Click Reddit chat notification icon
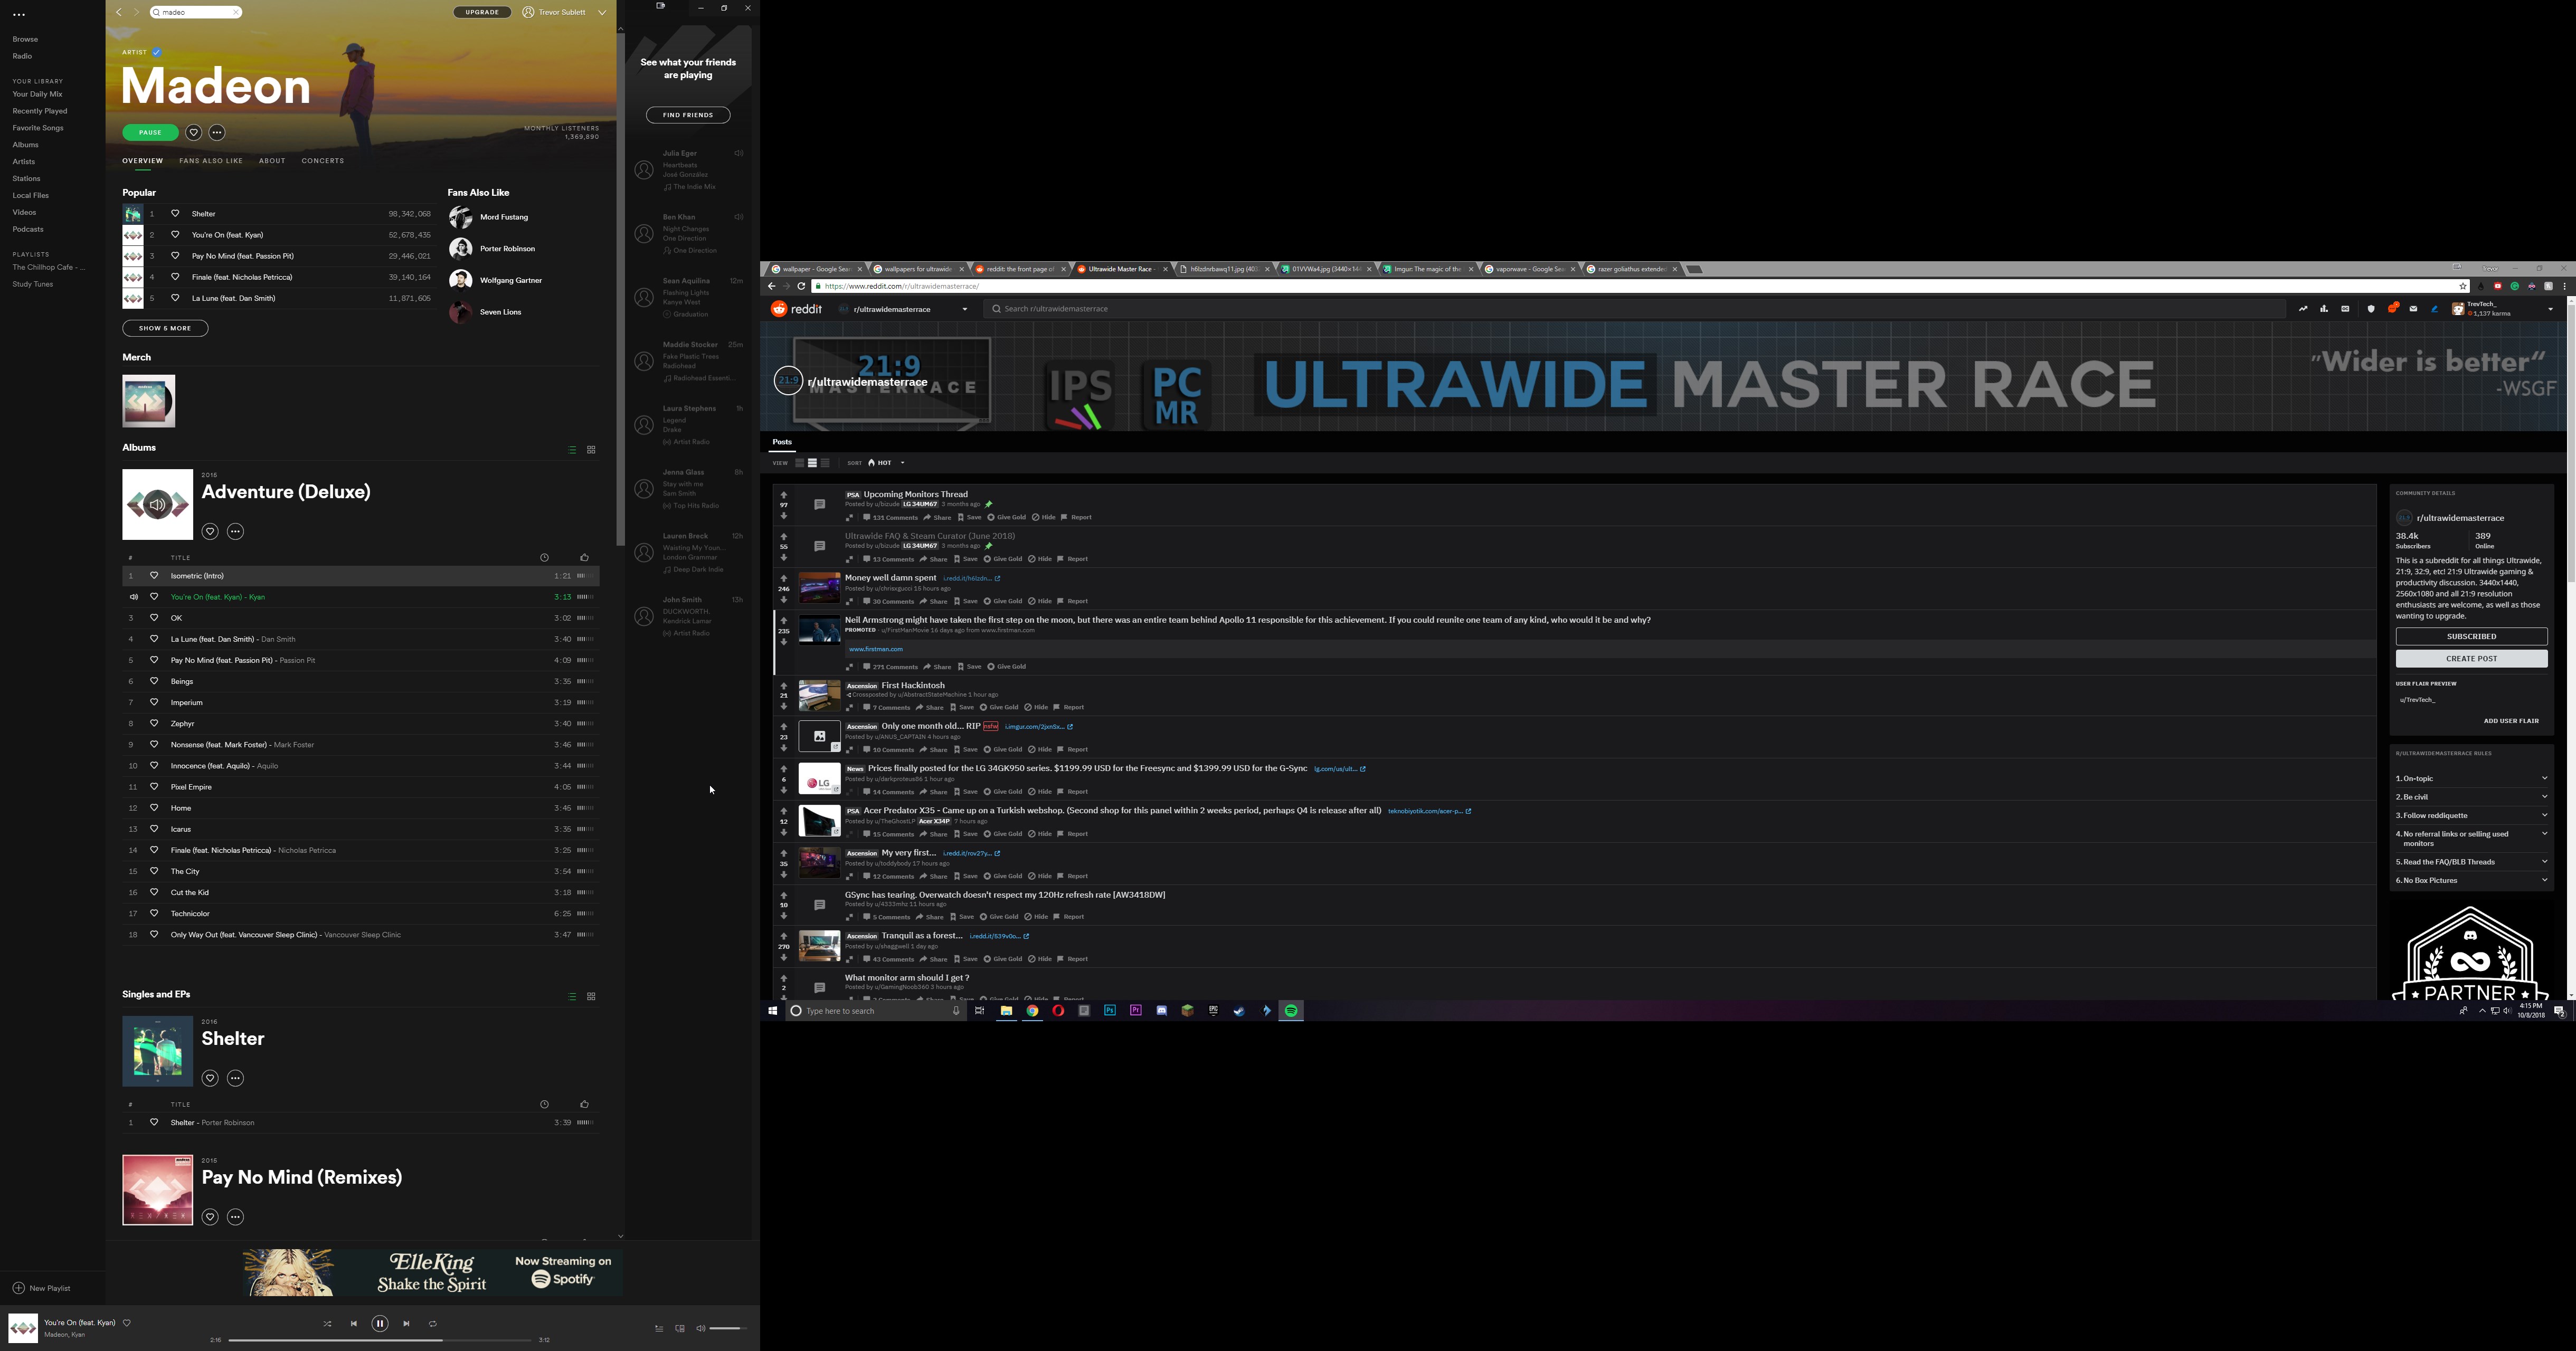This screenshot has height=1351, width=2576. point(2392,309)
